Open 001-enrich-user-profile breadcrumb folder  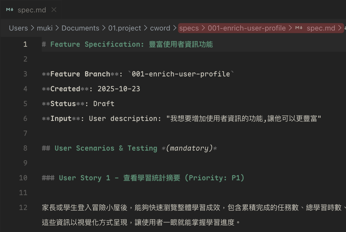[x=247, y=28]
